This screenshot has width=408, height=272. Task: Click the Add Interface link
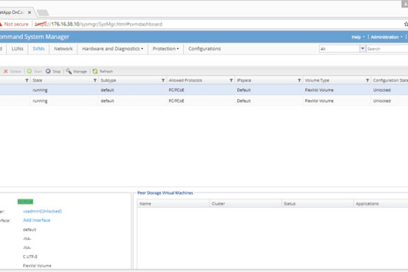click(37, 220)
